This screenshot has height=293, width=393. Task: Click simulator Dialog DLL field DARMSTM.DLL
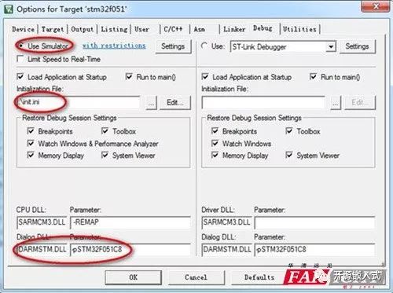[42, 250]
